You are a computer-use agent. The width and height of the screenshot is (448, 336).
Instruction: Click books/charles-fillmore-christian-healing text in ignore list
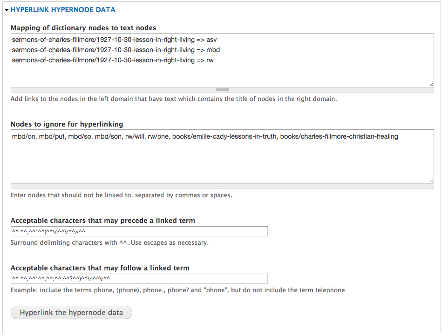(x=339, y=136)
